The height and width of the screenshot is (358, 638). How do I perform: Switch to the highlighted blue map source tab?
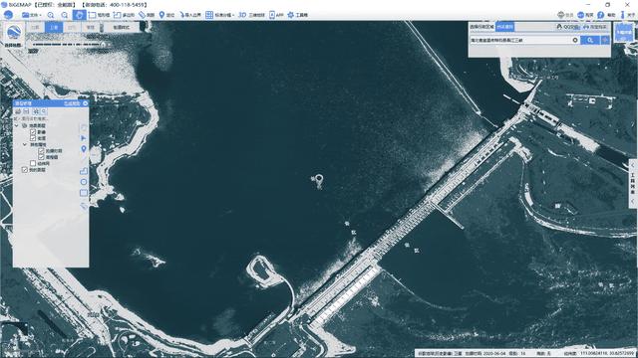click(x=54, y=27)
